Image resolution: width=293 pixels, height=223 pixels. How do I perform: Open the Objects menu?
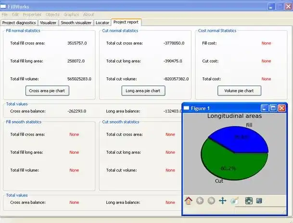(x=52, y=14)
